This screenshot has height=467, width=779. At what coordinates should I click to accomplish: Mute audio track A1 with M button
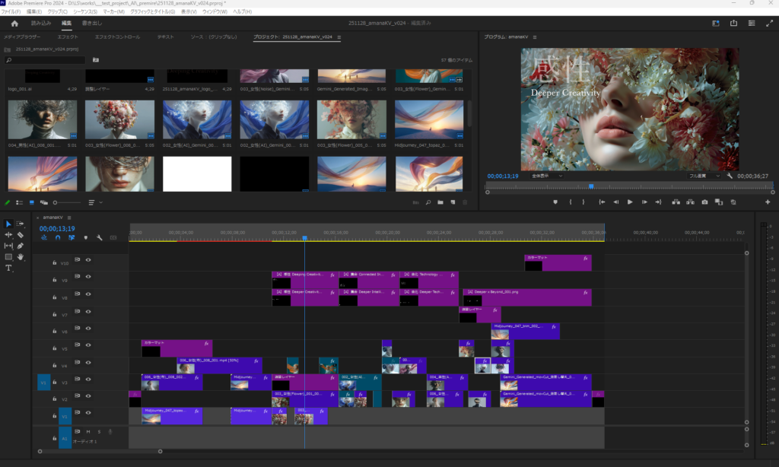(x=88, y=431)
